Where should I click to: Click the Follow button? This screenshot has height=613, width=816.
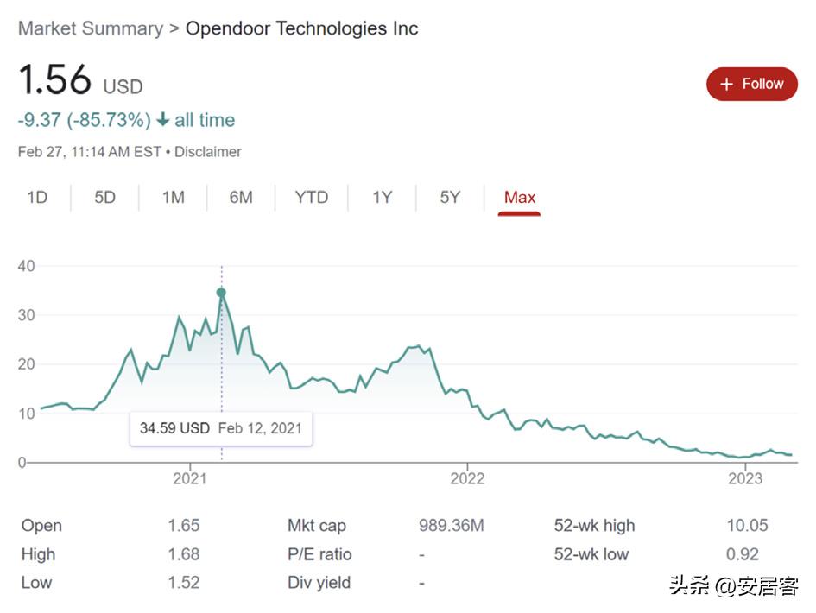click(751, 84)
